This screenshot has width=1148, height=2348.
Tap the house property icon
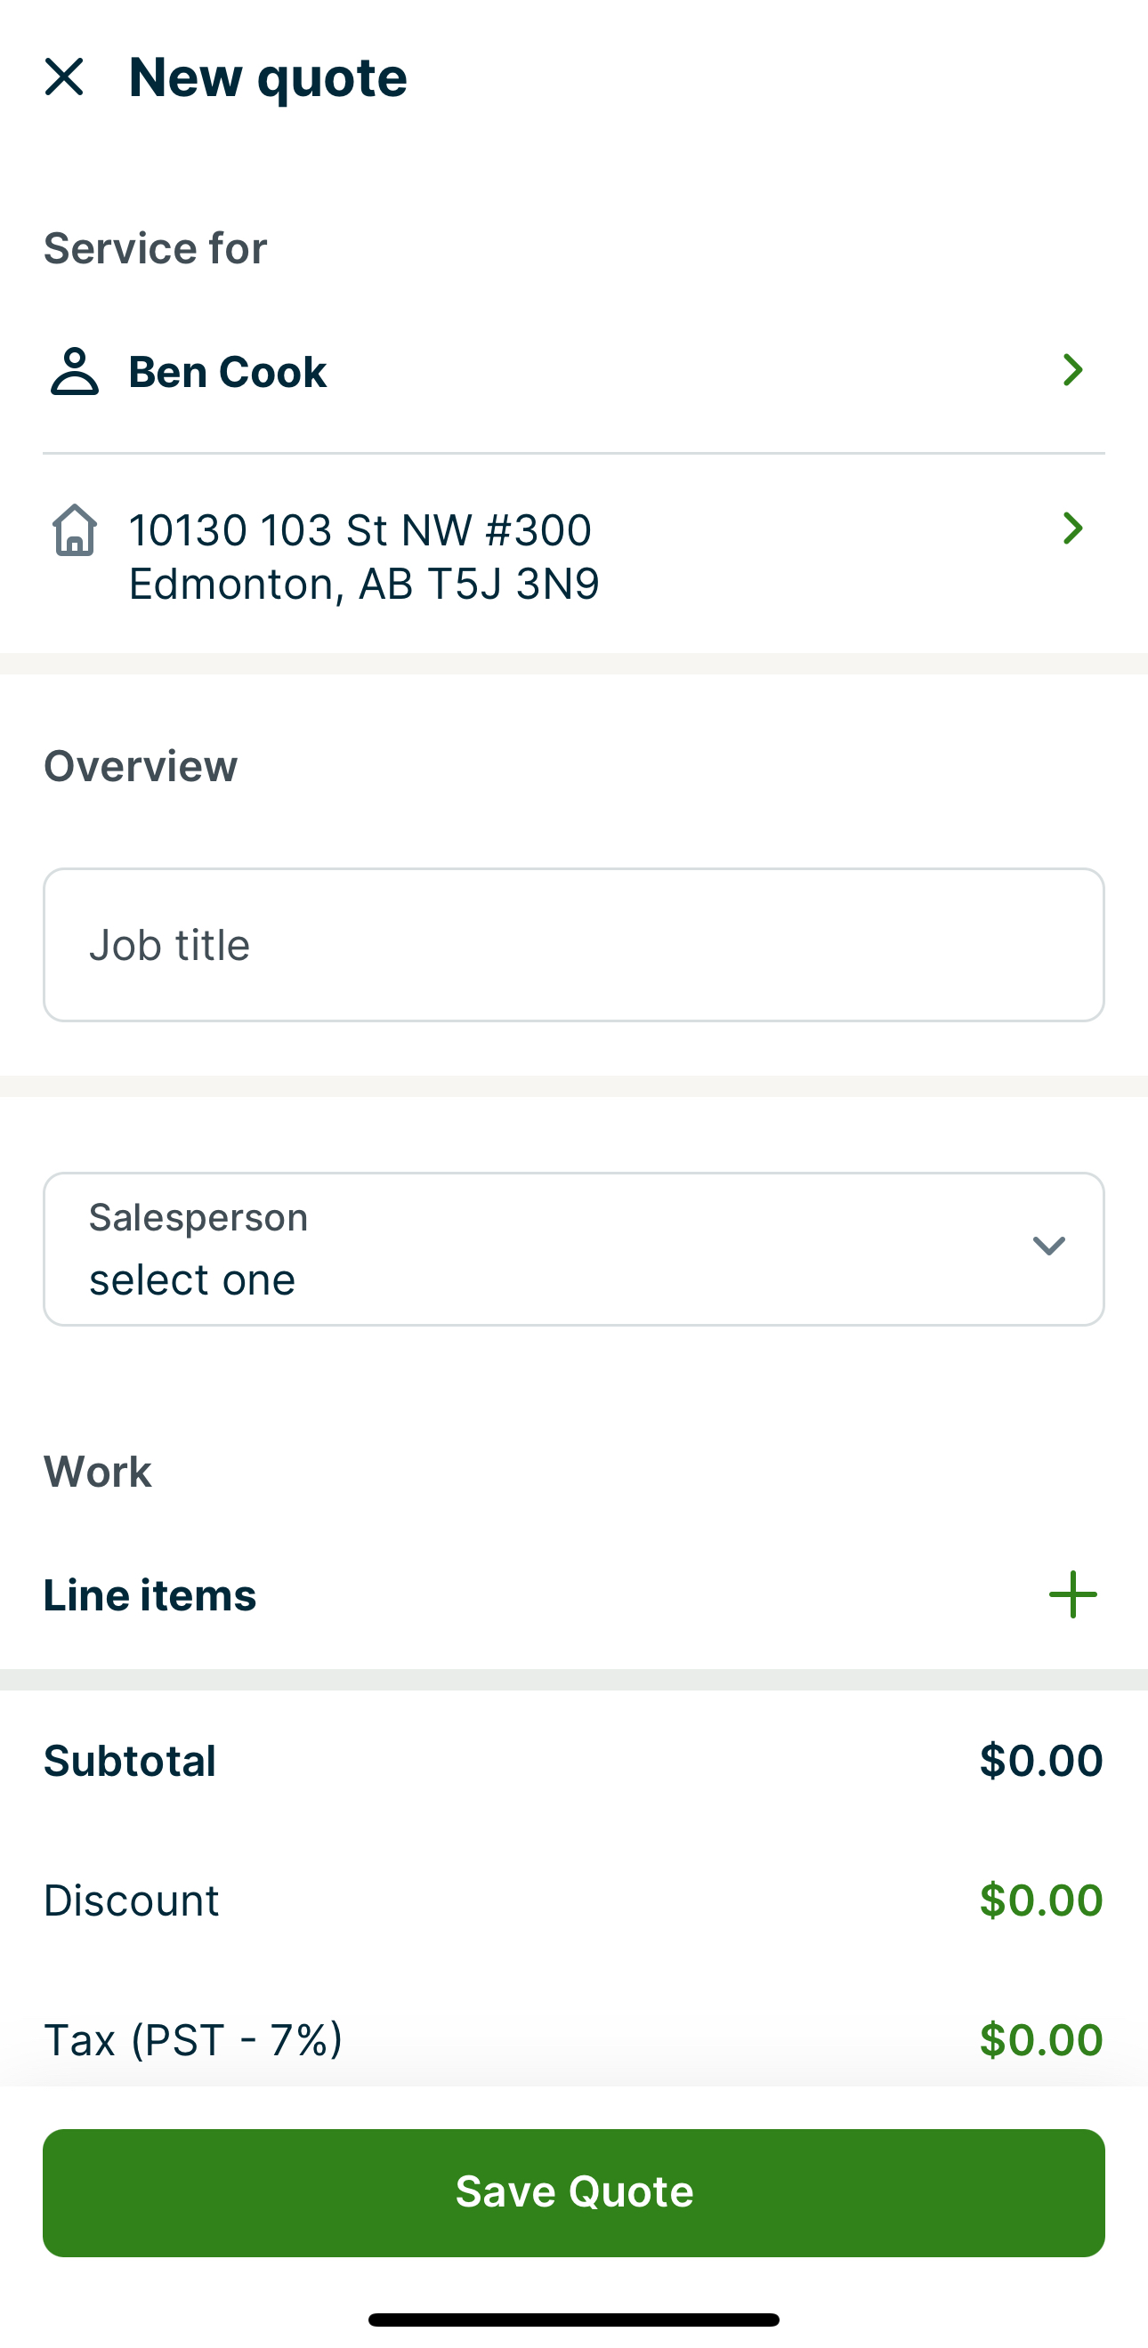pos(74,529)
